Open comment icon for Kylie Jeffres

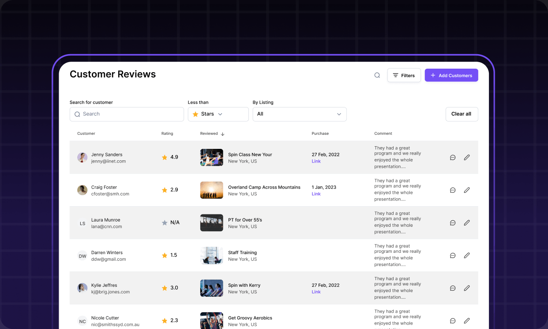click(x=453, y=288)
